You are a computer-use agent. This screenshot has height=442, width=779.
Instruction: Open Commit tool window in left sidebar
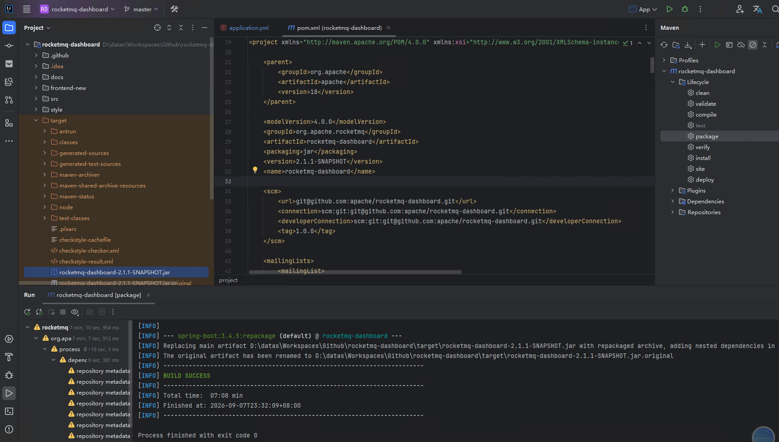click(x=9, y=46)
